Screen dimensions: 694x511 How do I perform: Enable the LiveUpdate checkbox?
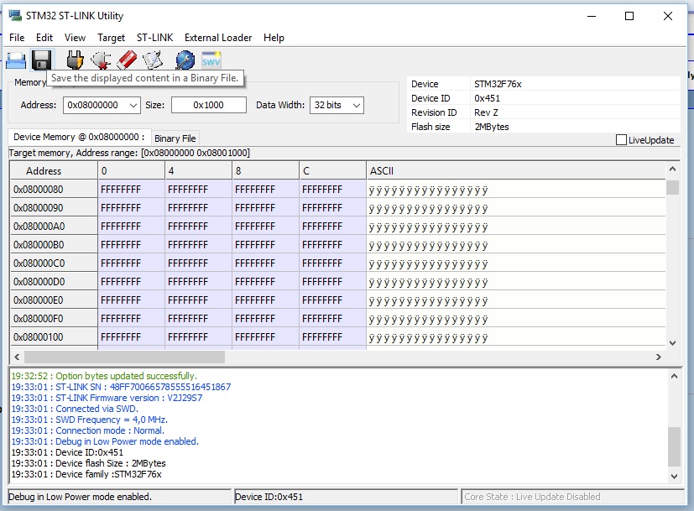(x=621, y=140)
